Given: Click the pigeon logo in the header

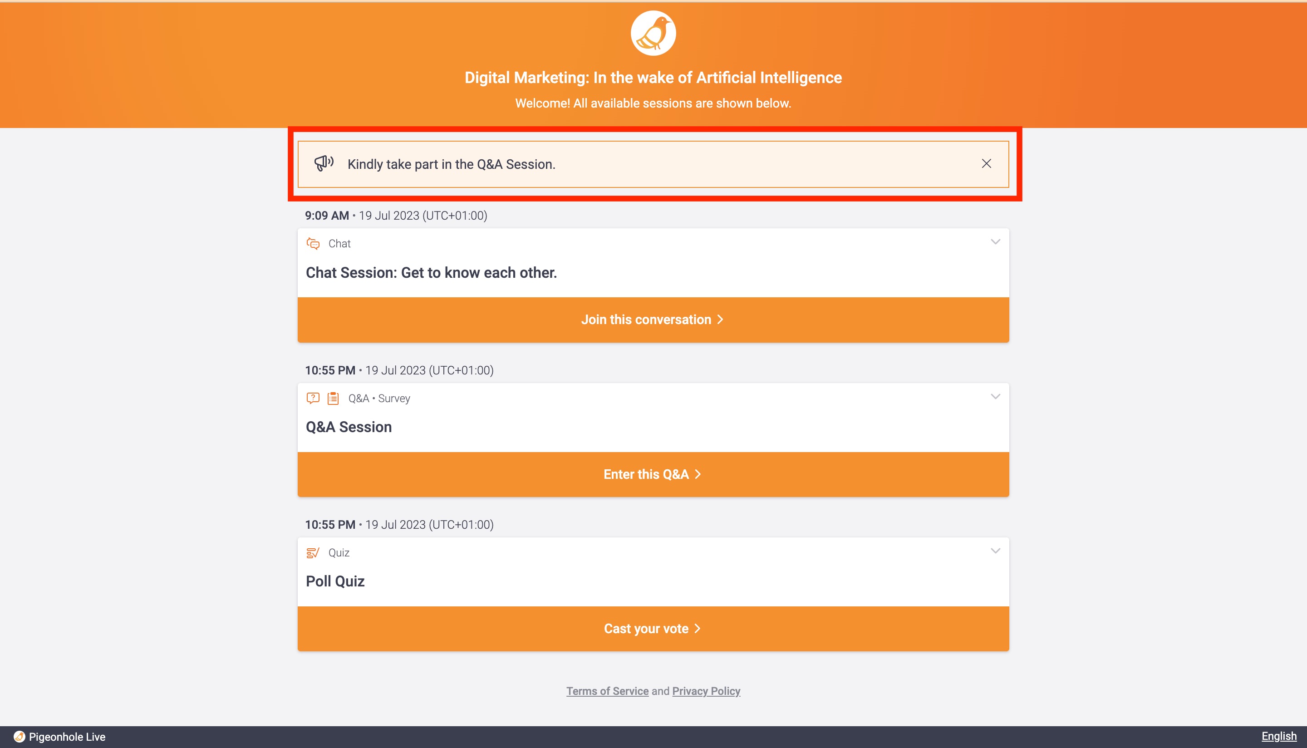Looking at the screenshot, I should tap(653, 33).
